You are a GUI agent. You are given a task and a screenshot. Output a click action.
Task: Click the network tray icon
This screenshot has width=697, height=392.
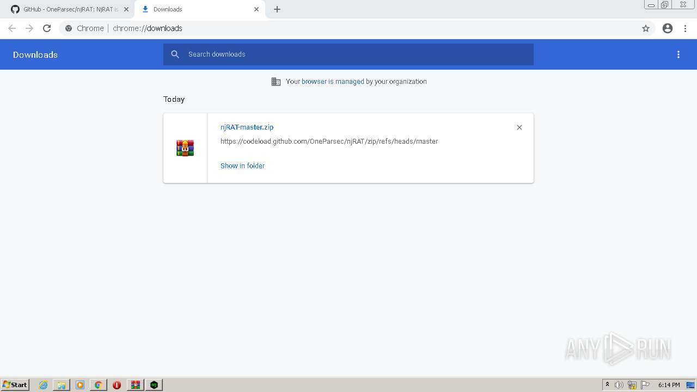(x=632, y=385)
